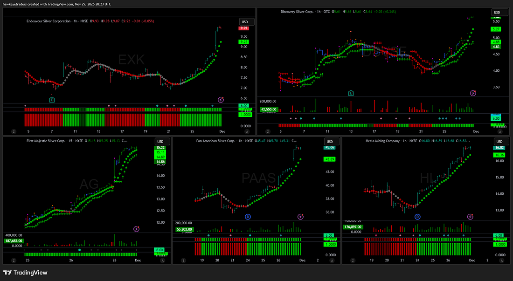The width and height of the screenshot is (513, 281).
Task: Open USD currency selector on First Majestic chart
Action: tap(162, 142)
